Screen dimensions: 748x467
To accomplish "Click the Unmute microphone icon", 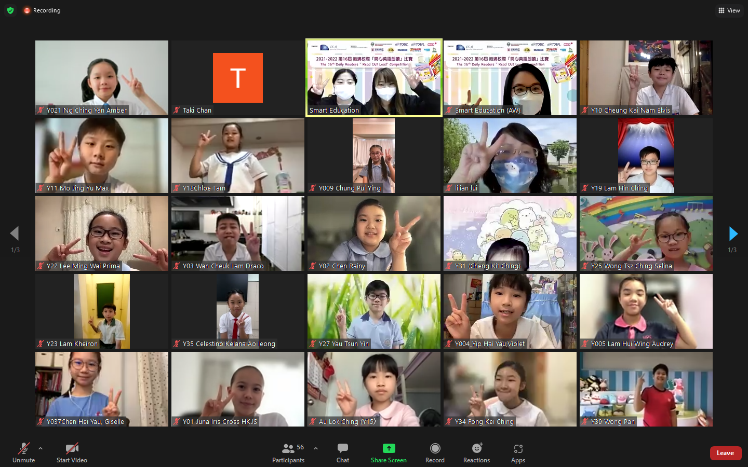I will tap(24, 448).
